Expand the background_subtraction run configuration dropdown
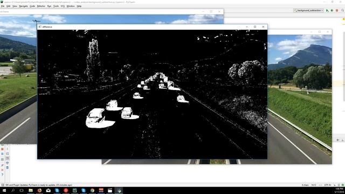This screenshot has width=345, height=194. pyautogui.click(x=308, y=10)
